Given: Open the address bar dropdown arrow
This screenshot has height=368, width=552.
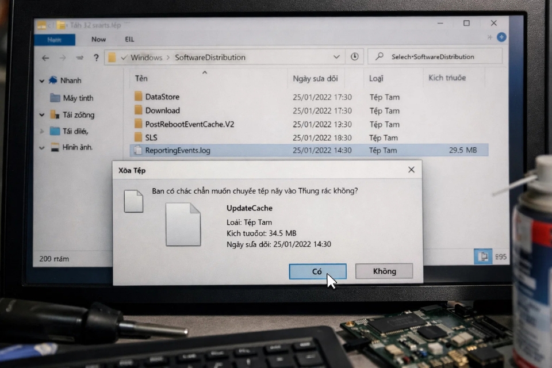Looking at the screenshot, I should pyautogui.click(x=337, y=57).
